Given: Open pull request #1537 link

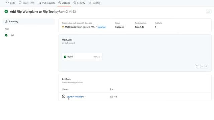Looking at the screenshot, I should tap(94, 27).
